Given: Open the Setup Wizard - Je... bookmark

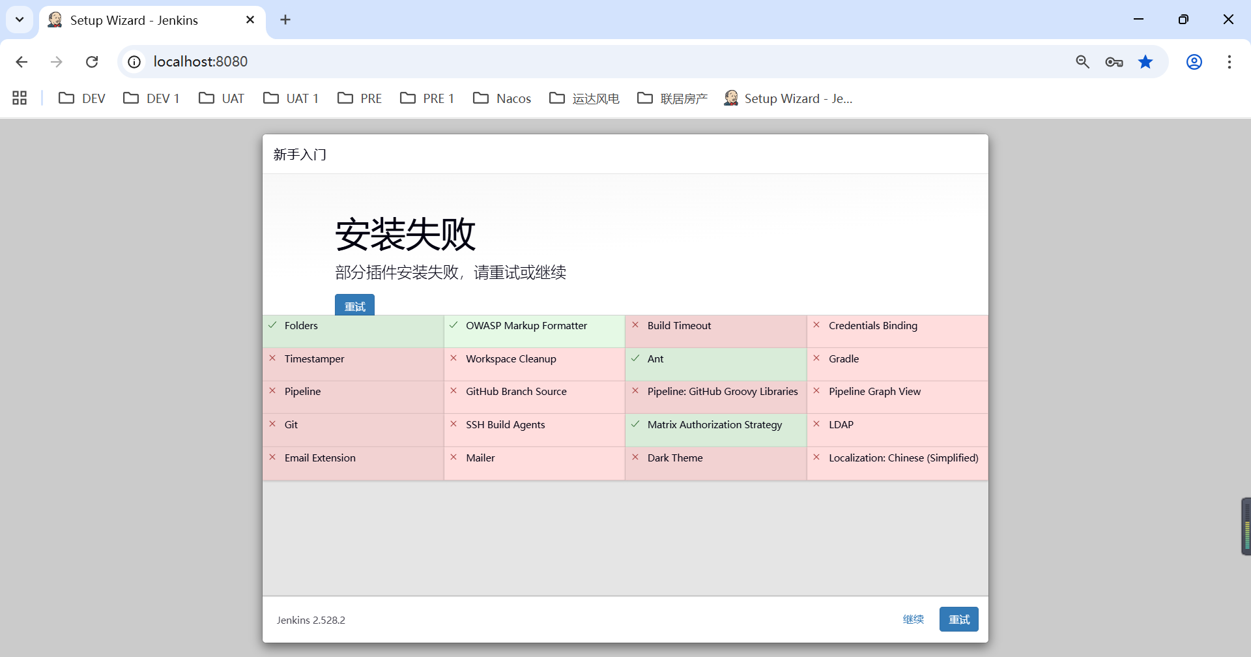Looking at the screenshot, I should [x=788, y=98].
